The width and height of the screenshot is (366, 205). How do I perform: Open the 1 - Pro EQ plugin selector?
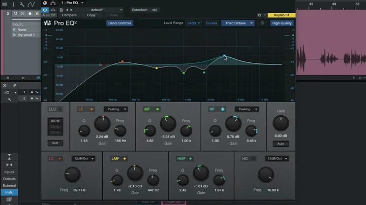(x=72, y=3)
